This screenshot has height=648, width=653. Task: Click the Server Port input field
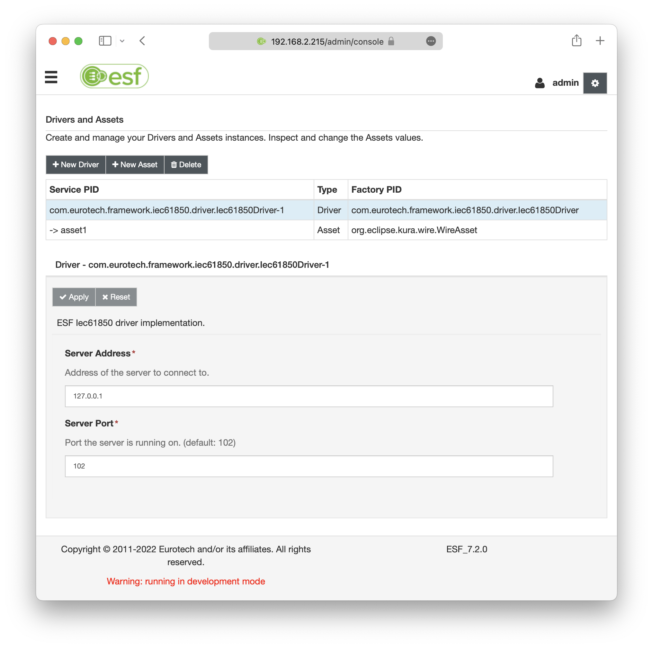pos(309,466)
